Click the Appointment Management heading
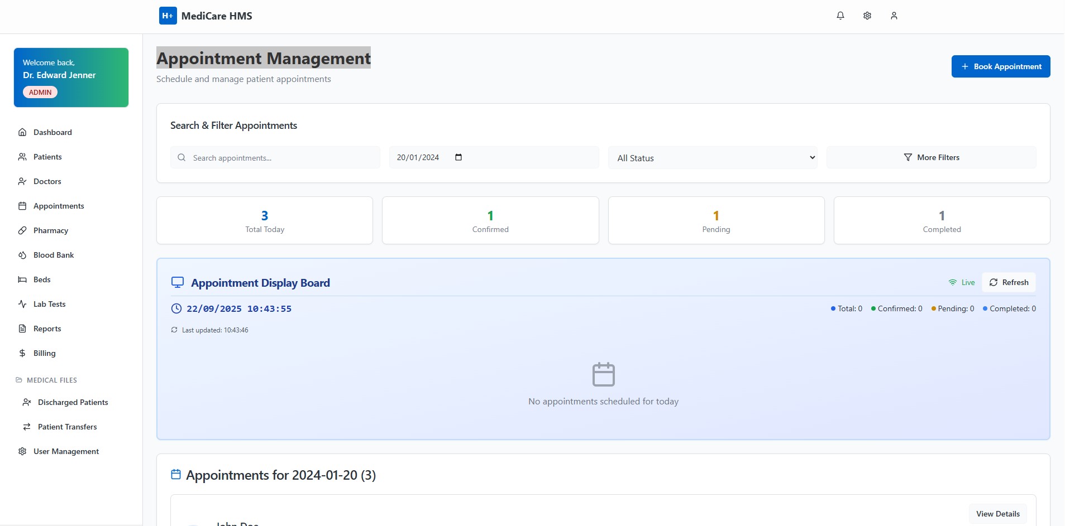1065x526 pixels. (264, 58)
